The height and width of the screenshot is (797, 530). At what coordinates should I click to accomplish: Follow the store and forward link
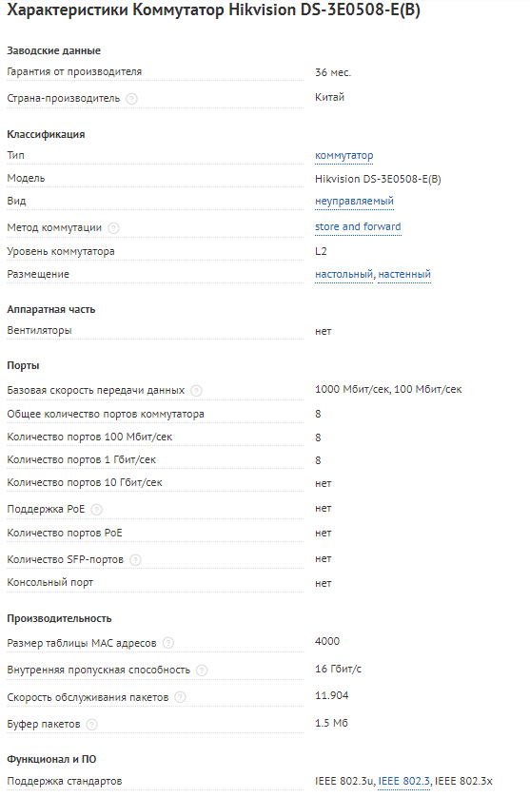pyautogui.click(x=358, y=226)
